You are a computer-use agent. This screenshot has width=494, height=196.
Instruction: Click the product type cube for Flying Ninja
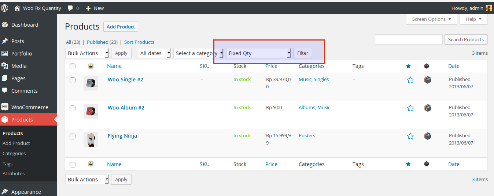428,136
